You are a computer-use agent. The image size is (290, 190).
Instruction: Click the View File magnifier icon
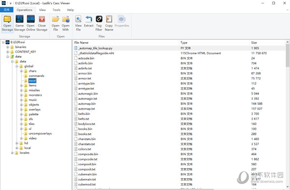[78, 23]
